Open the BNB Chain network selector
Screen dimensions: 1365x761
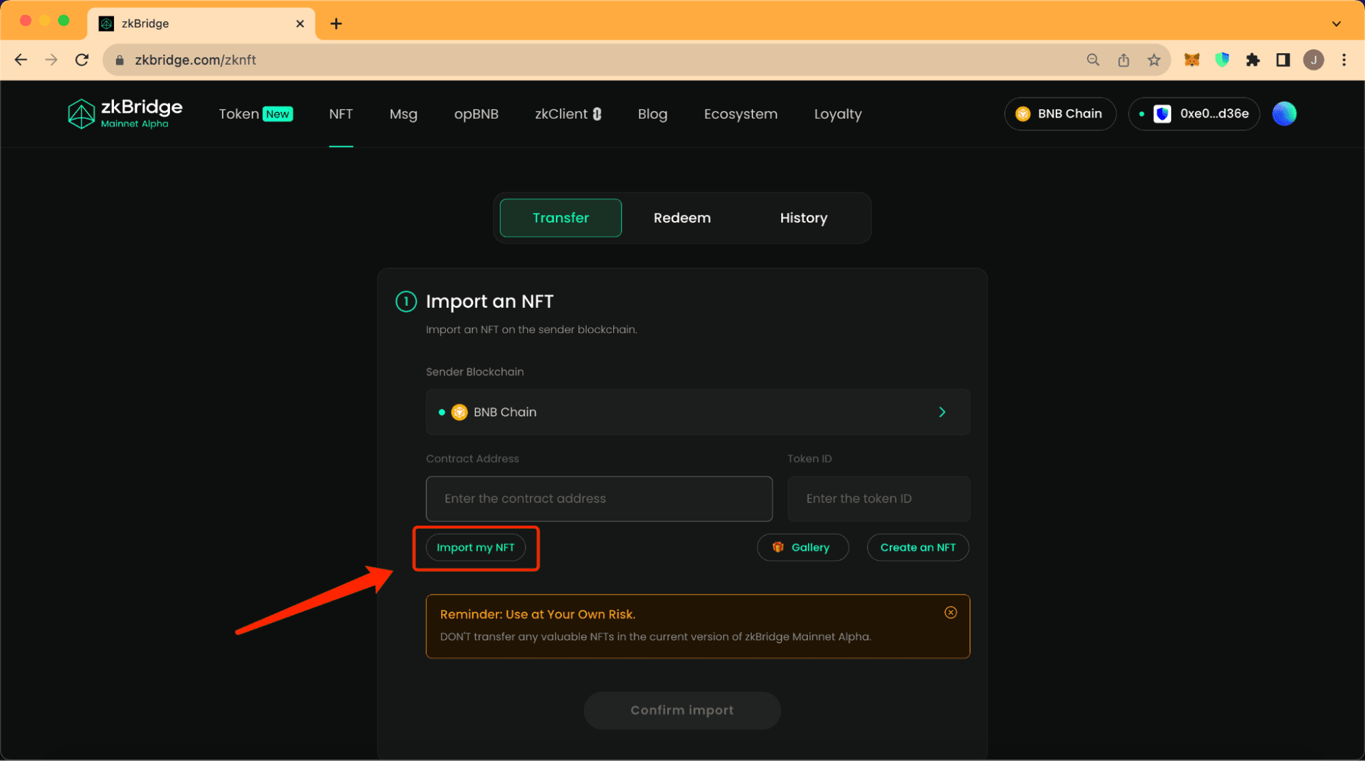click(x=1060, y=114)
